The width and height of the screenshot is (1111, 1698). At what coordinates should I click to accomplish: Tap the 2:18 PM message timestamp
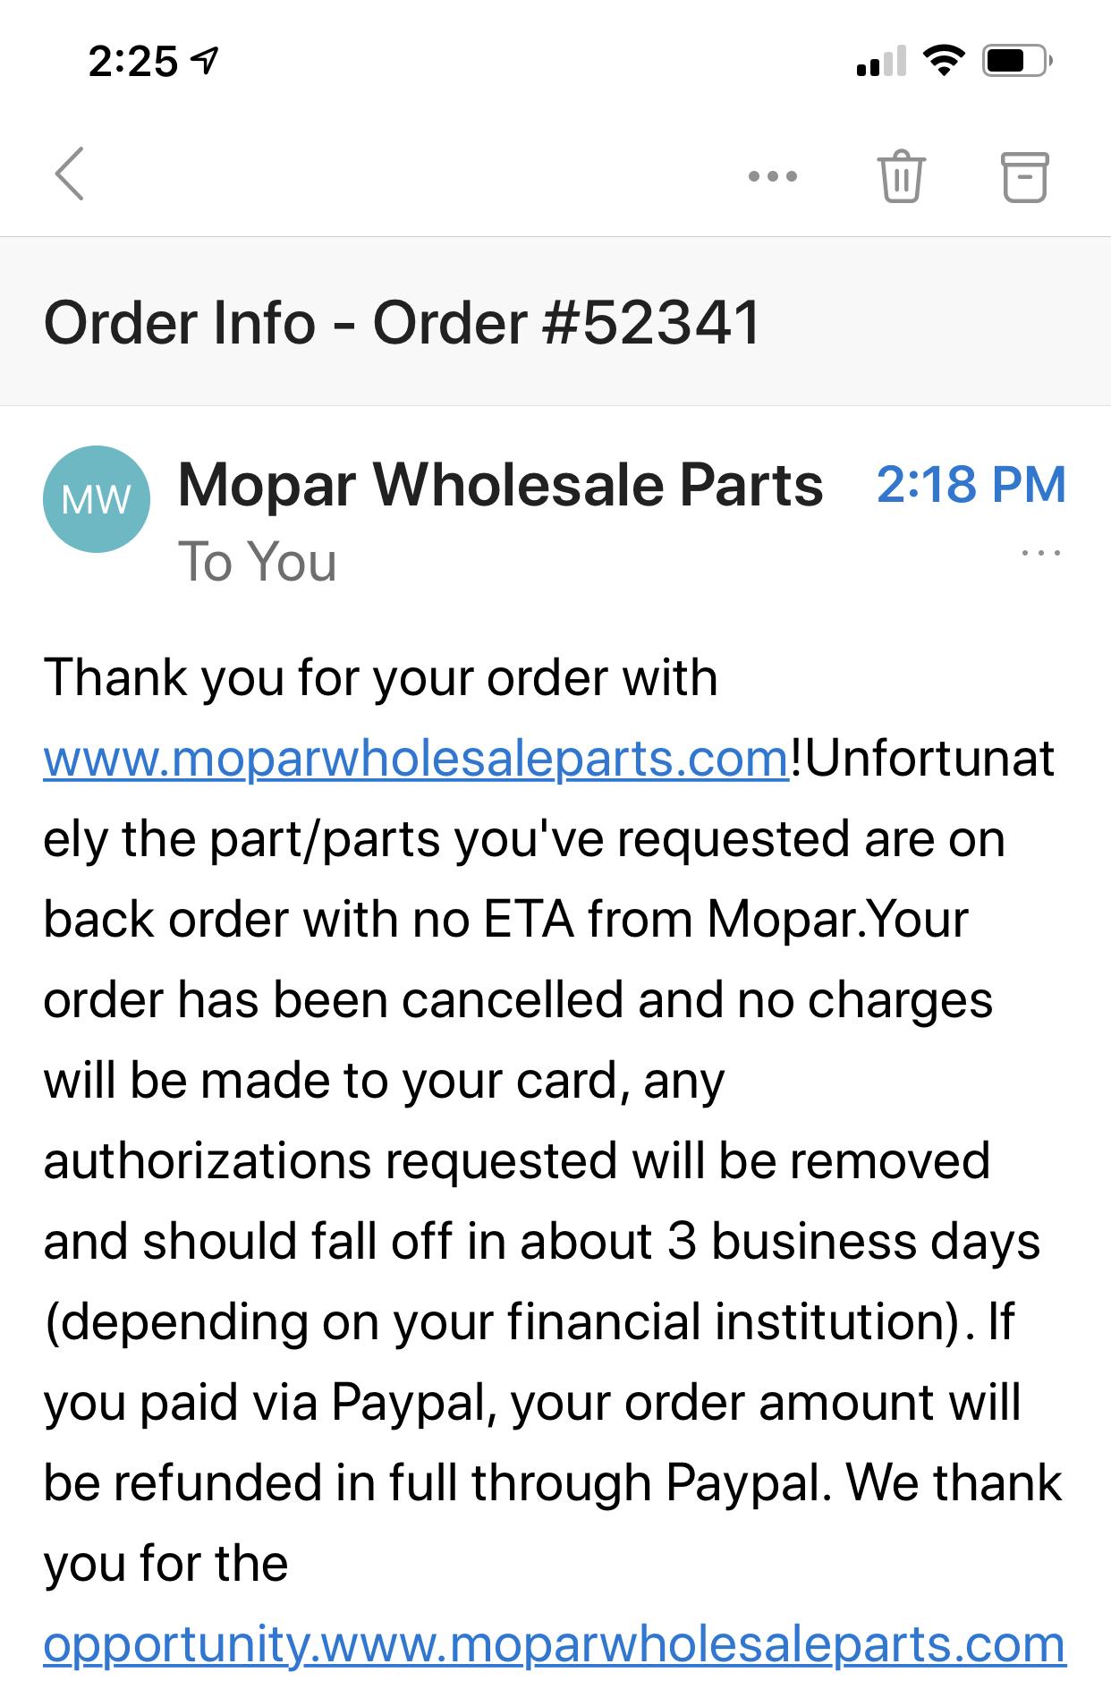point(971,485)
